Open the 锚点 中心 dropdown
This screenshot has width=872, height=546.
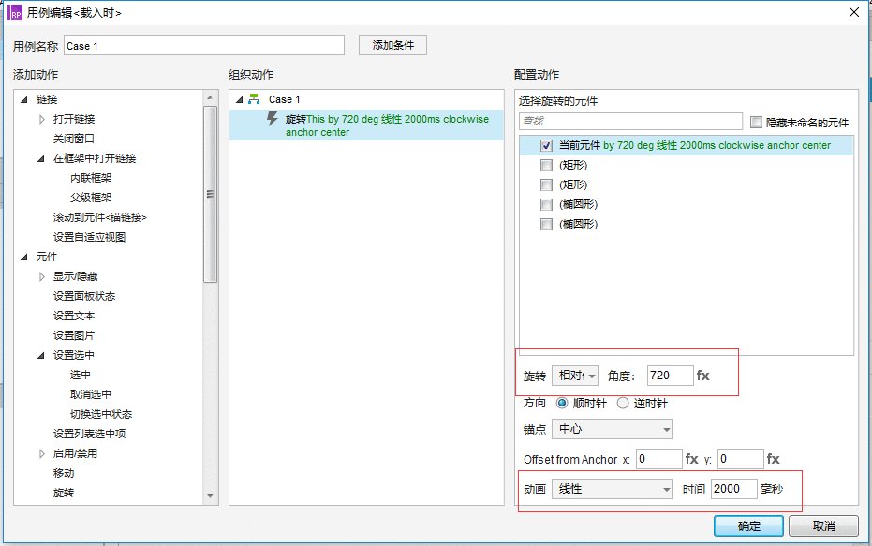pos(613,429)
